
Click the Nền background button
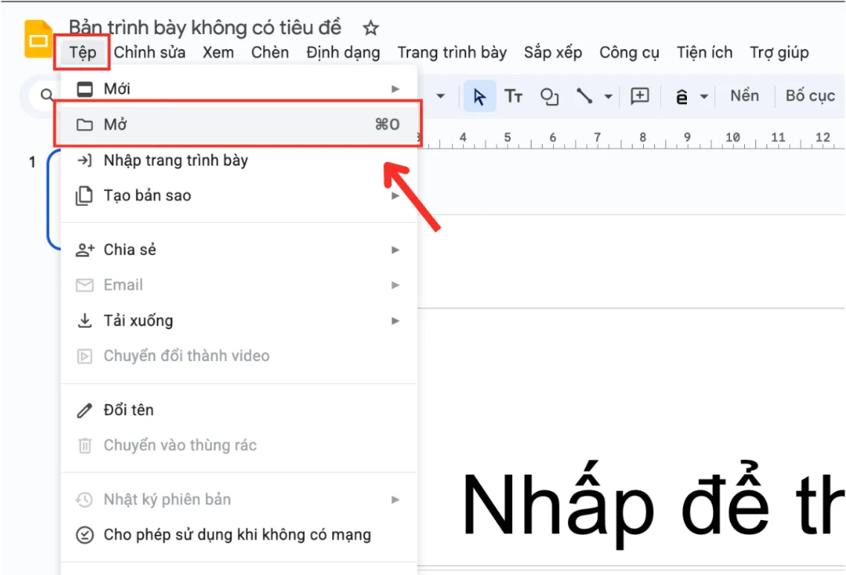[745, 96]
